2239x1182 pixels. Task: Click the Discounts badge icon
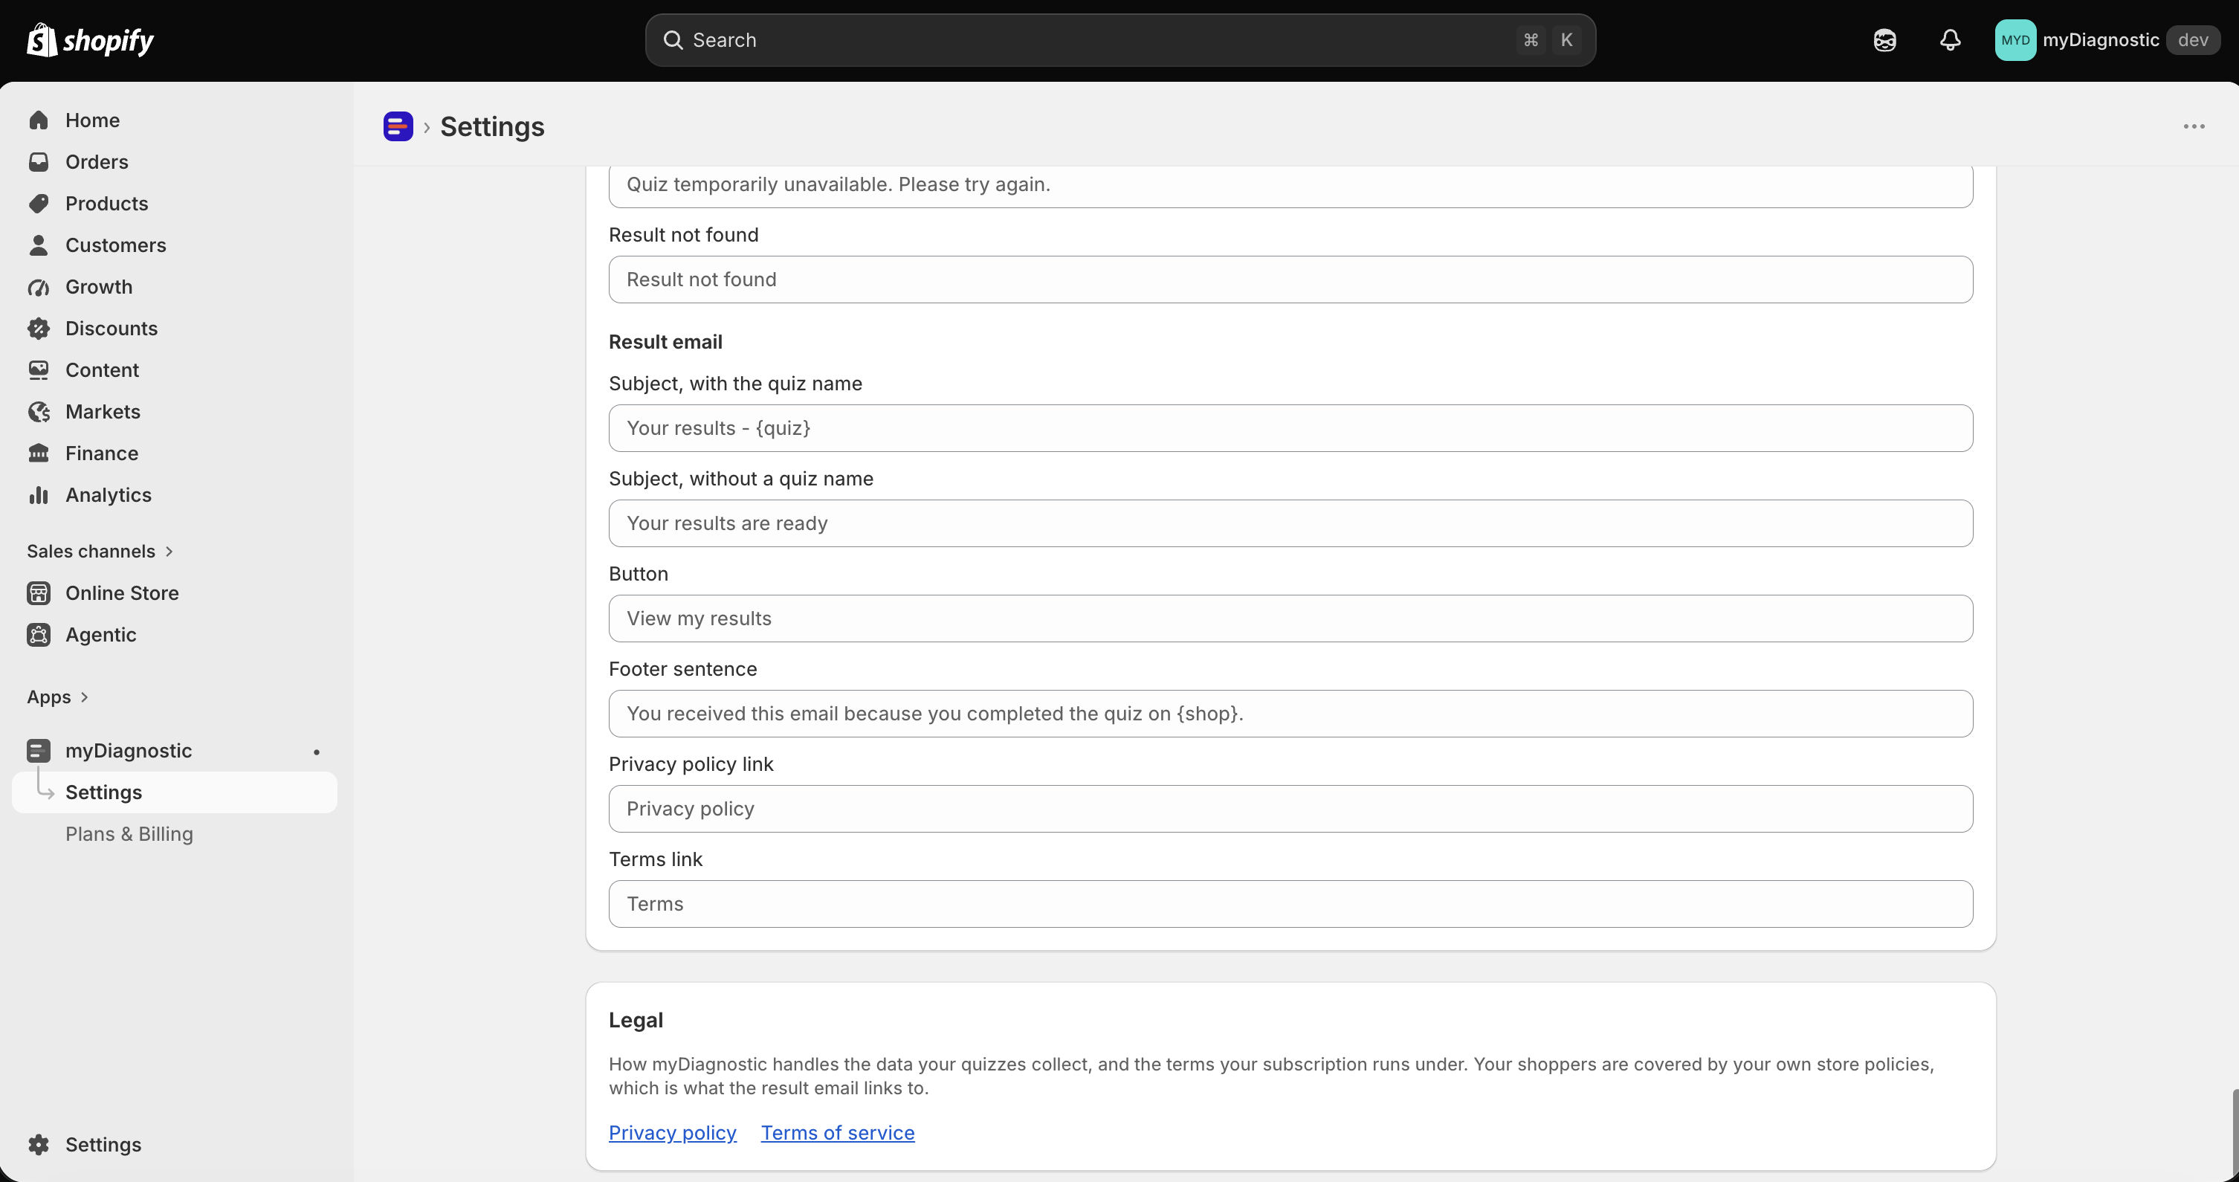coord(38,329)
